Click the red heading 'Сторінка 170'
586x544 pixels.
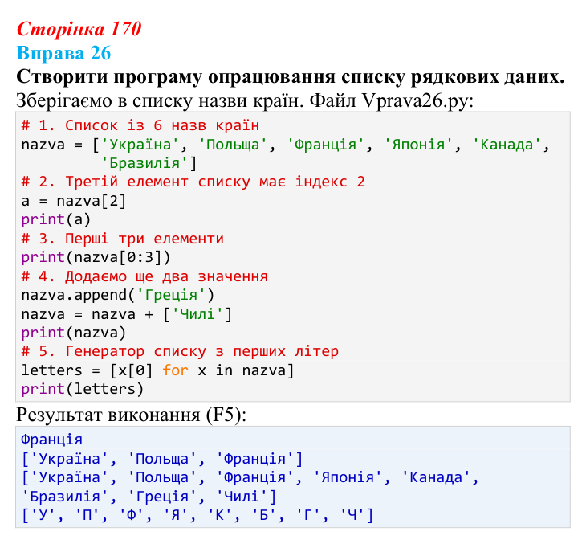pyautogui.click(x=79, y=29)
